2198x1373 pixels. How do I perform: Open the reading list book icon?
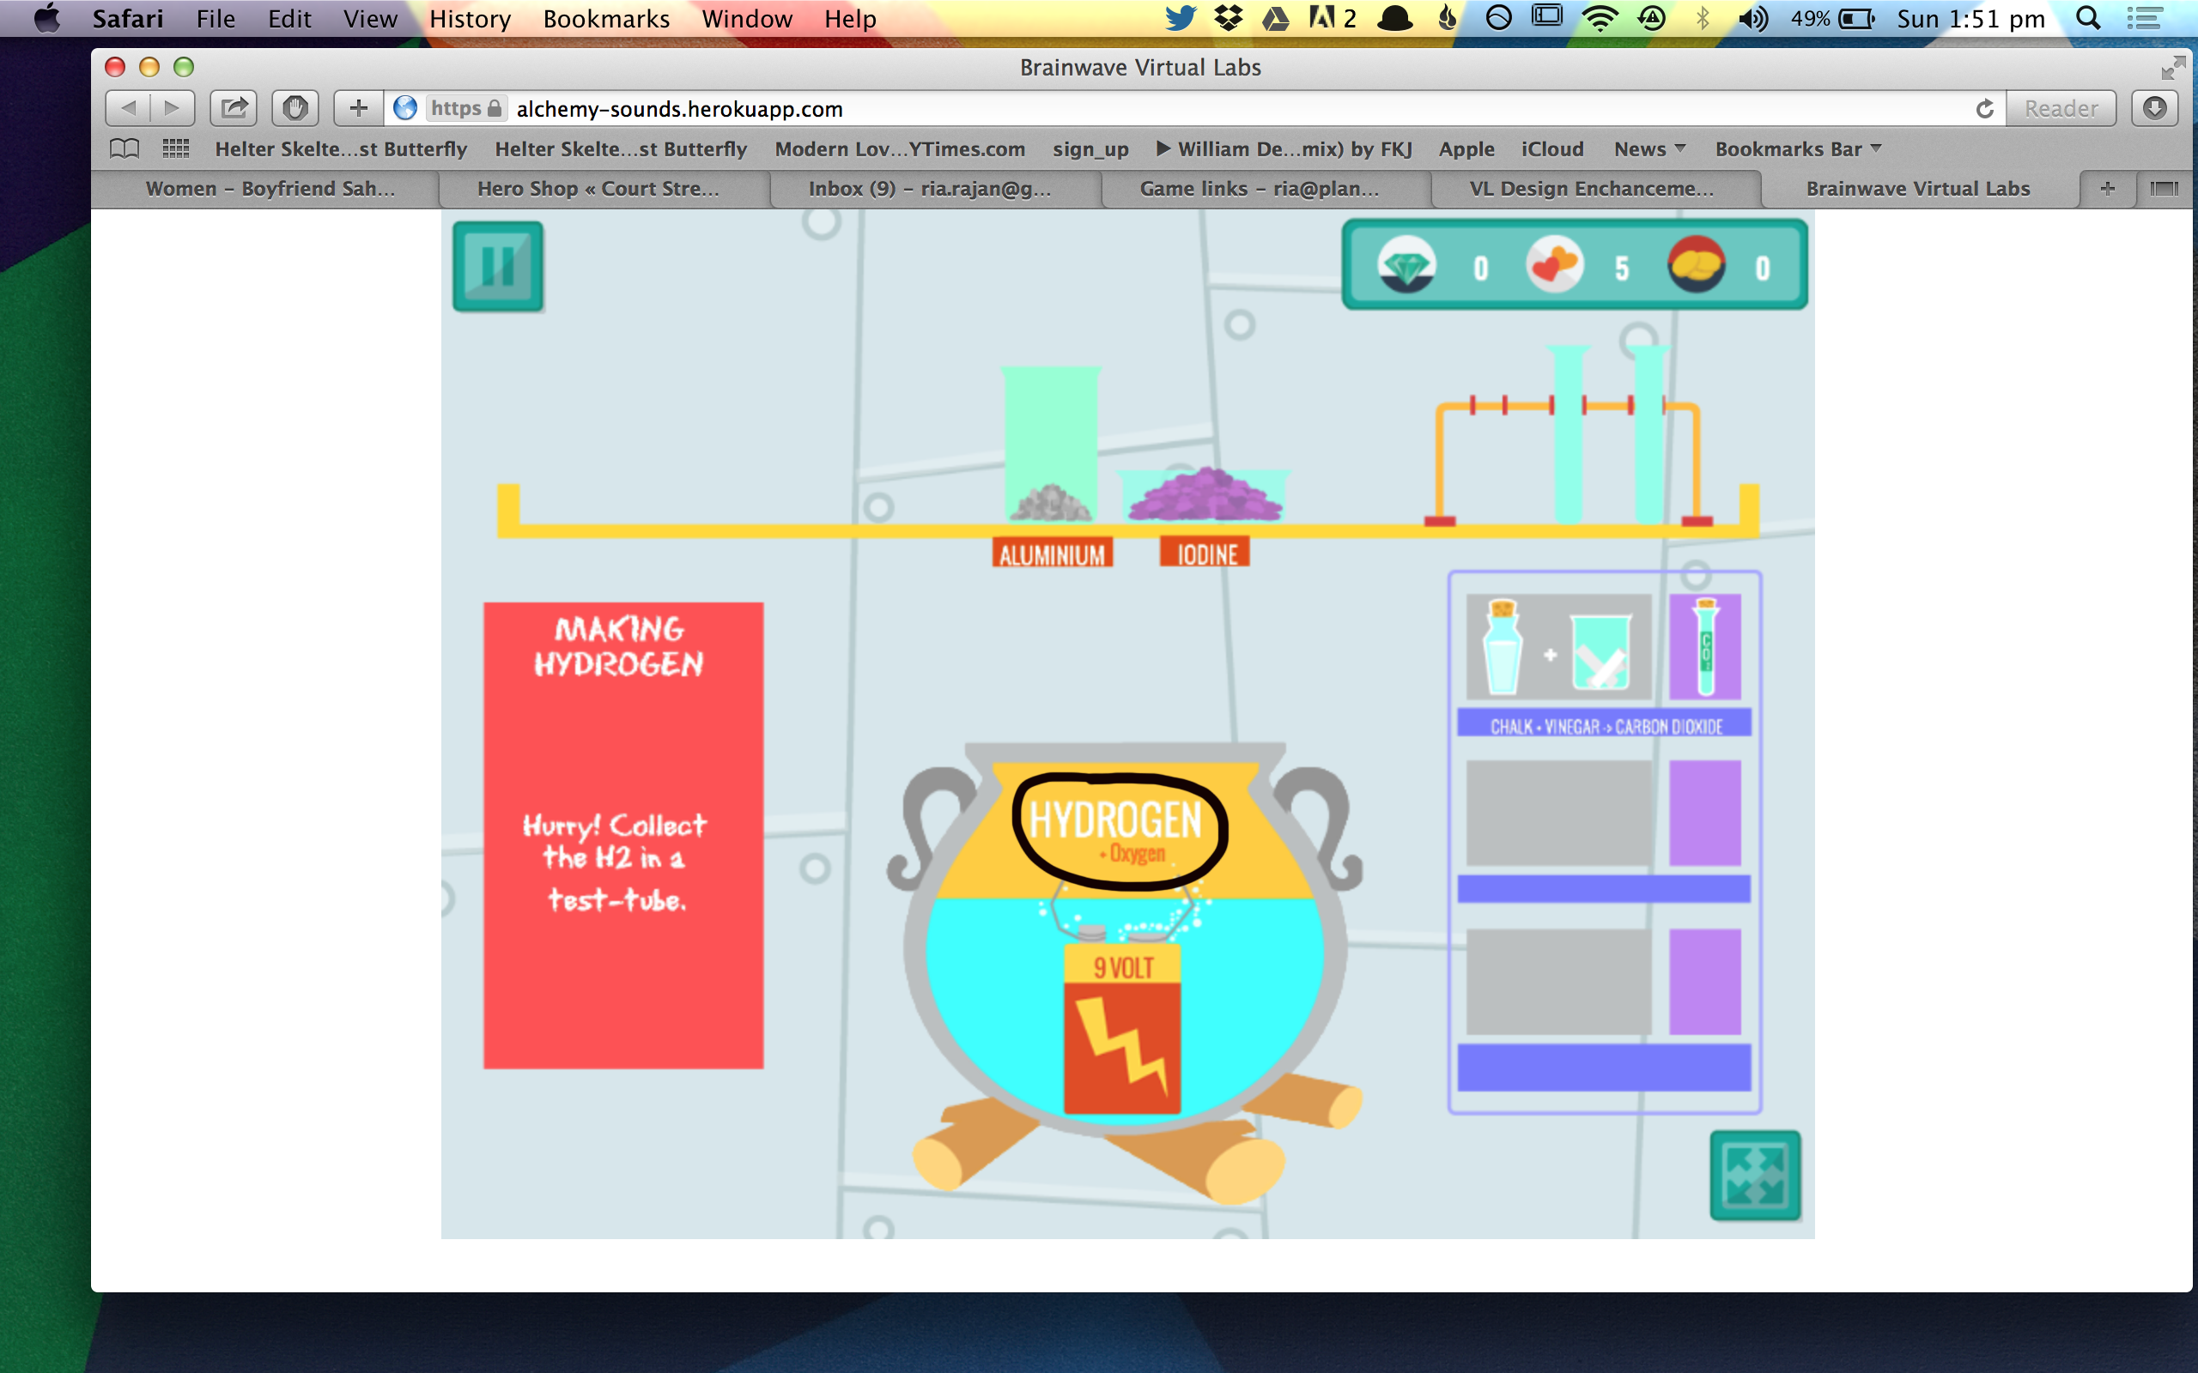[x=124, y=148]
